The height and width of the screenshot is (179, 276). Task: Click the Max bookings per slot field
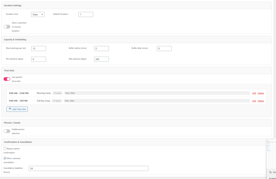[39, 48]
